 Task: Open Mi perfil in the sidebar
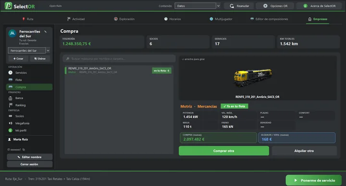(29, 130)
